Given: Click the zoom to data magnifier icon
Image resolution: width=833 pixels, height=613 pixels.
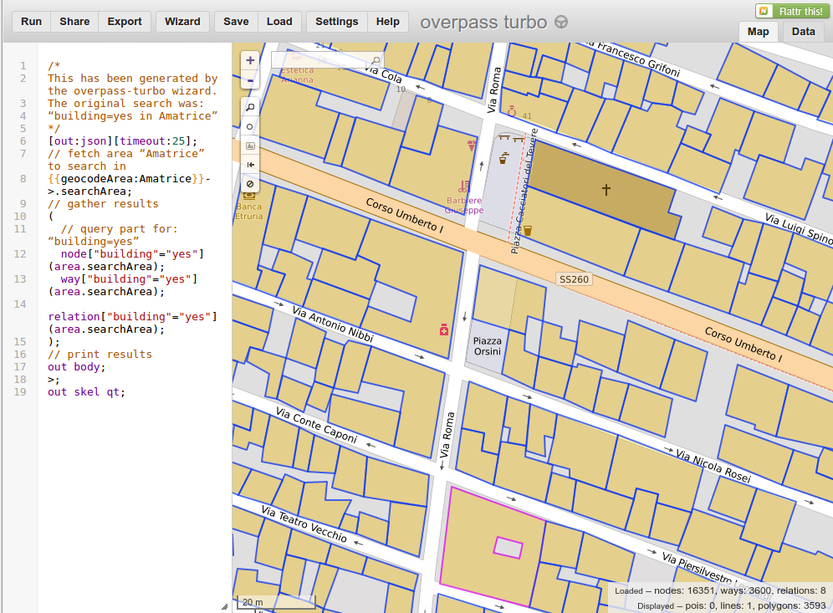Looking at the screenshot, I should click(x=250, y=108).
